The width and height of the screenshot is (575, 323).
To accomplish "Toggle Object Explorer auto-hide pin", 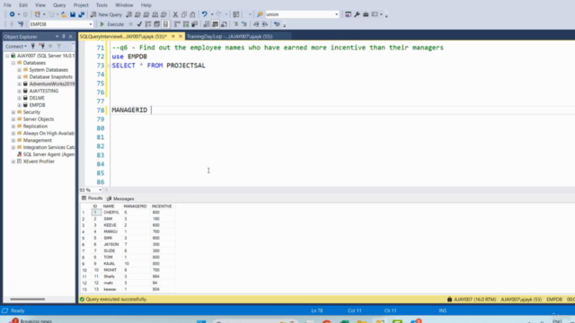I will (x=64, y=37).
